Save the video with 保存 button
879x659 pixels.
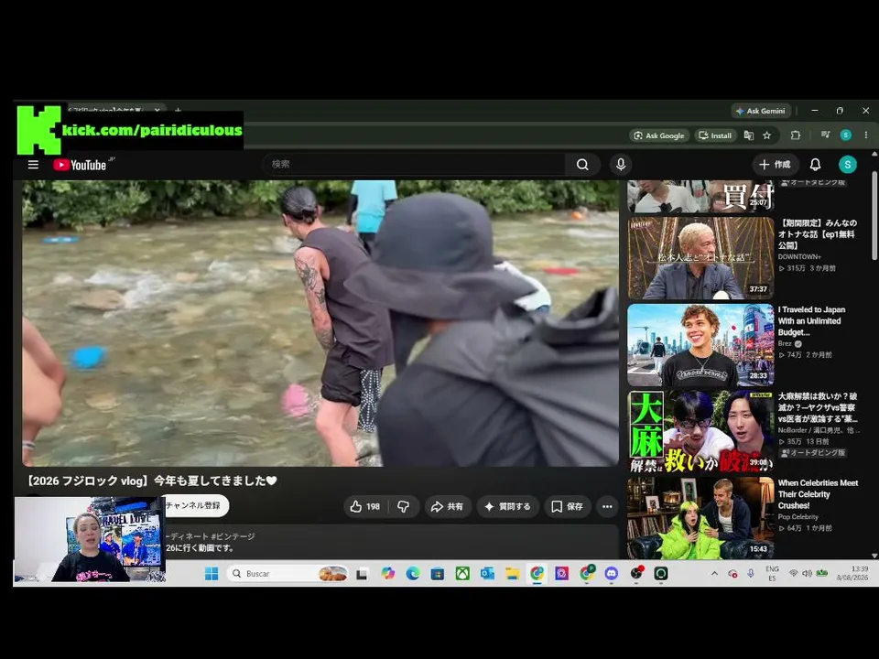click(x=568, y=506)
